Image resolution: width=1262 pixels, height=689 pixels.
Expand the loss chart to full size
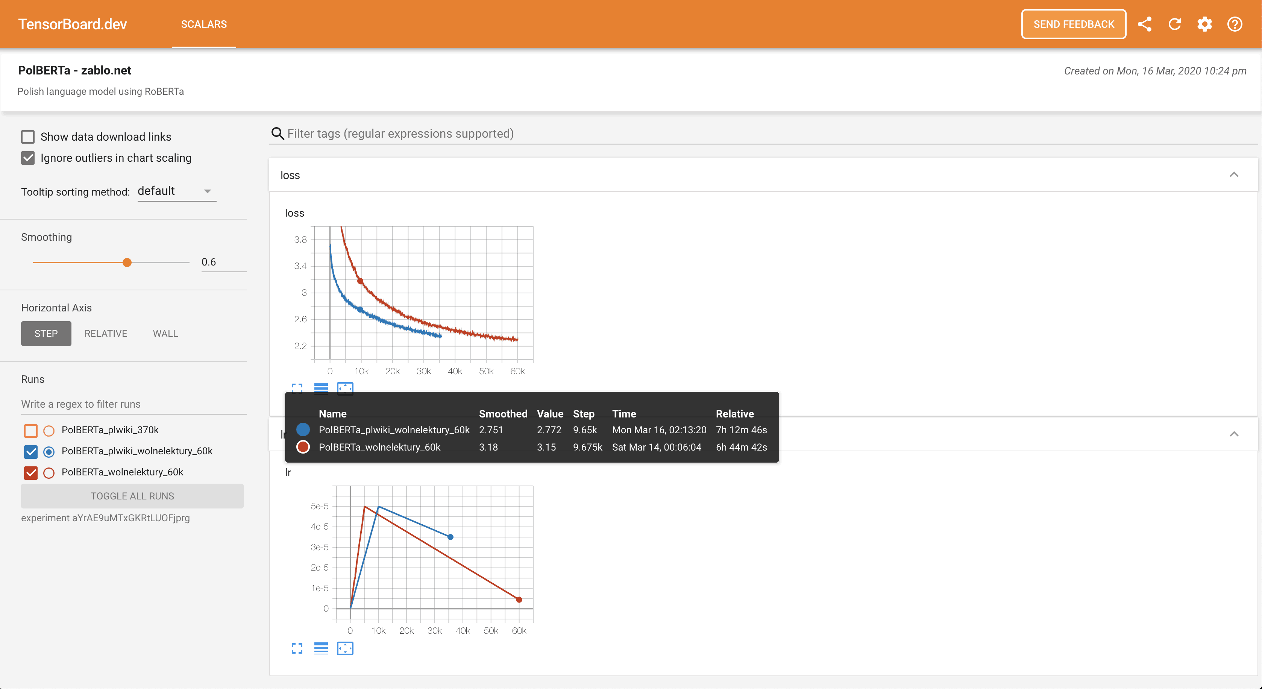coord(297,389)
